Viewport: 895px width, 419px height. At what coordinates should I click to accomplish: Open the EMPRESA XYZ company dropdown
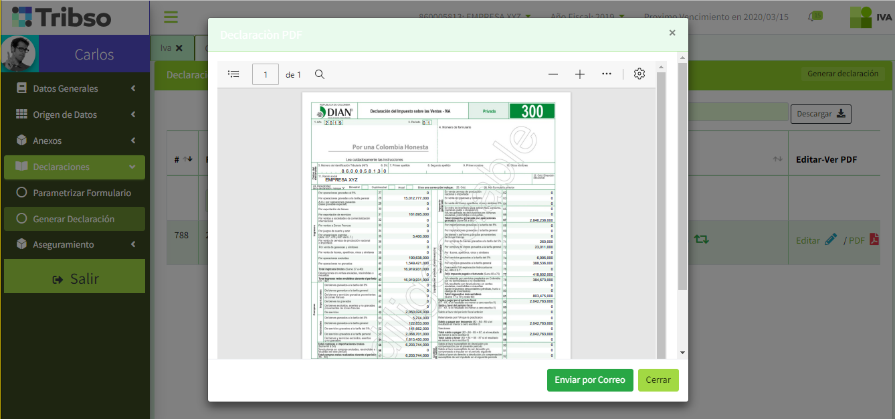pyautogui.click(x=475, y=17)
